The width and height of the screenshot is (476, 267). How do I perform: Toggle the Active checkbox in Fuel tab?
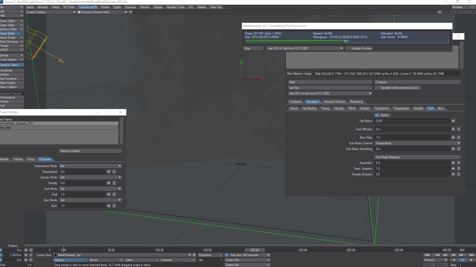(x=377, y=115)
